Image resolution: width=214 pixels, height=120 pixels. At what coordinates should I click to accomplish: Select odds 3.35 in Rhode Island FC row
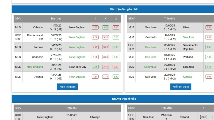pyautogui.click(x=105, y=37)
